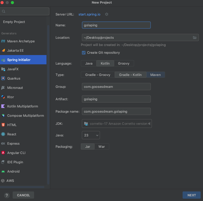Click the Package name field

tap(116, 112)
